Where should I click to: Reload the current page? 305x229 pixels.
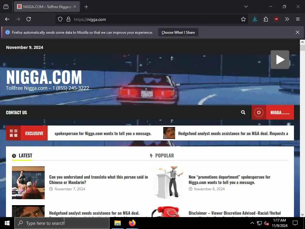coord(29,19)
